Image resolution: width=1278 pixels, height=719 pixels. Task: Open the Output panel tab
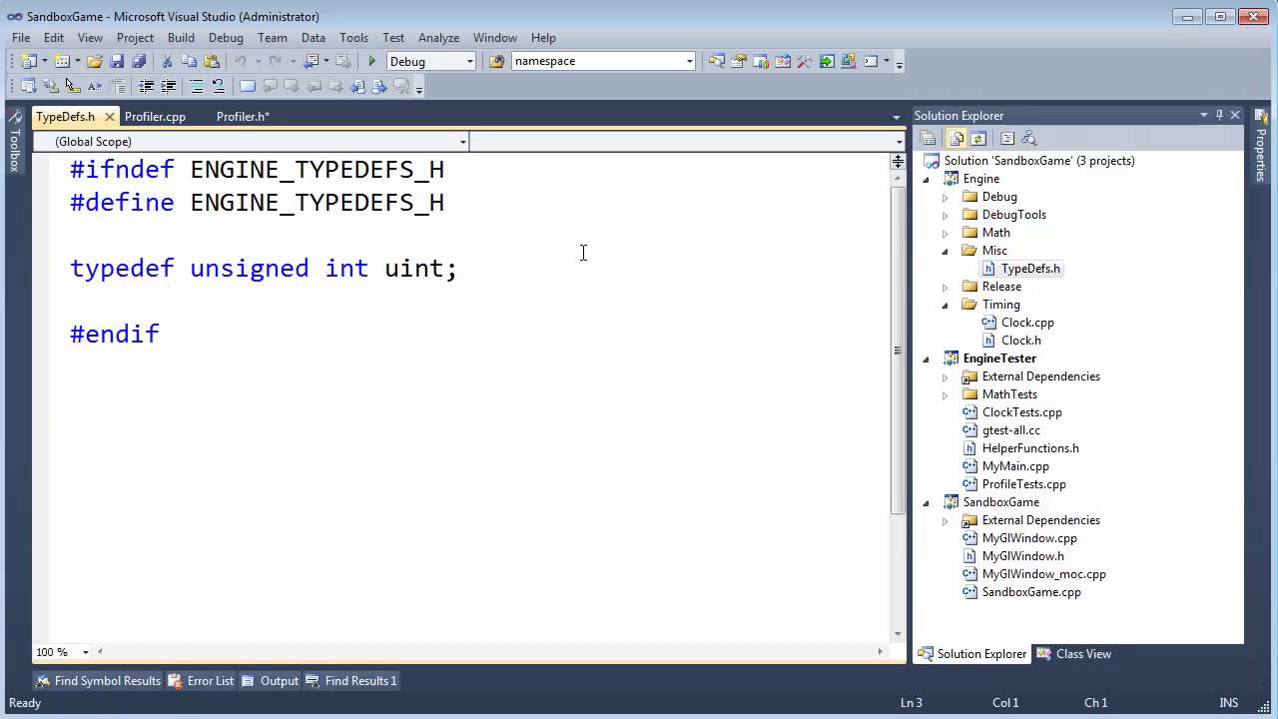tap(270, 681)
